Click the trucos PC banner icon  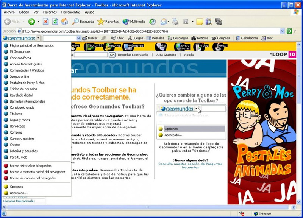tap(94, 46)
